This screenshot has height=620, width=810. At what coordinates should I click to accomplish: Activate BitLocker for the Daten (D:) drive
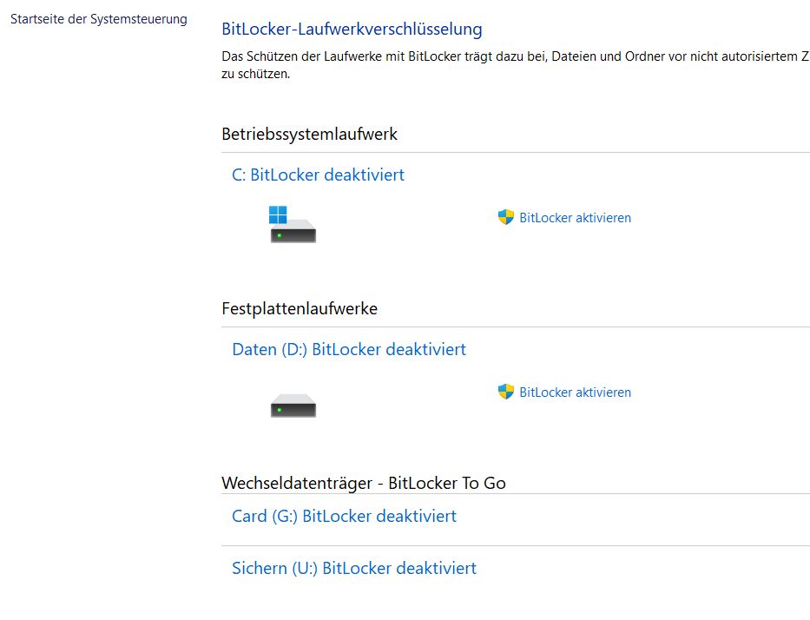[x=575, y=392]
